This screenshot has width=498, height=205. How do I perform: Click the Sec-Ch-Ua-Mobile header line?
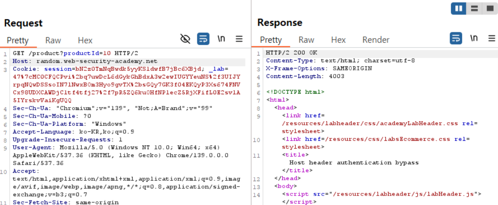[52, 116]
